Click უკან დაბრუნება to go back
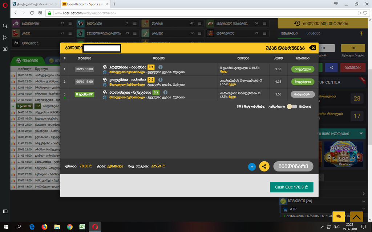 coord(285,48)
